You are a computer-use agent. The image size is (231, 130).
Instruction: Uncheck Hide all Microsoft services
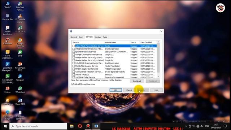tap(73, 84)
